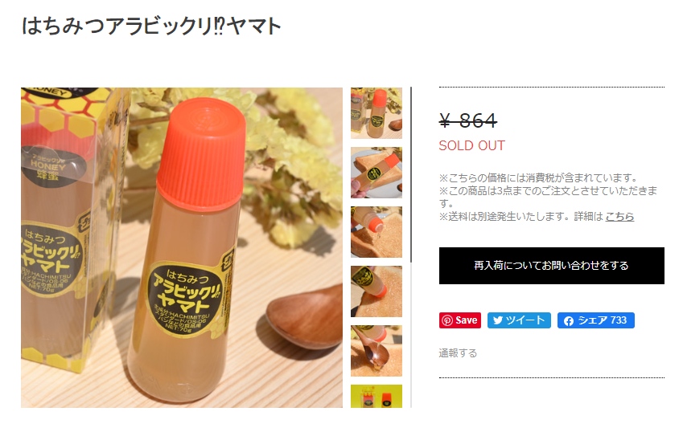
Task: Open the こちら shipping details link
Action: 619,217
